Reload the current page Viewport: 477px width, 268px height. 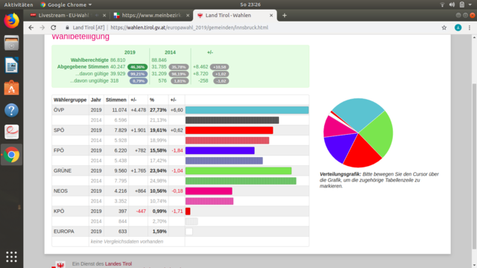click(x=54, y=28)
